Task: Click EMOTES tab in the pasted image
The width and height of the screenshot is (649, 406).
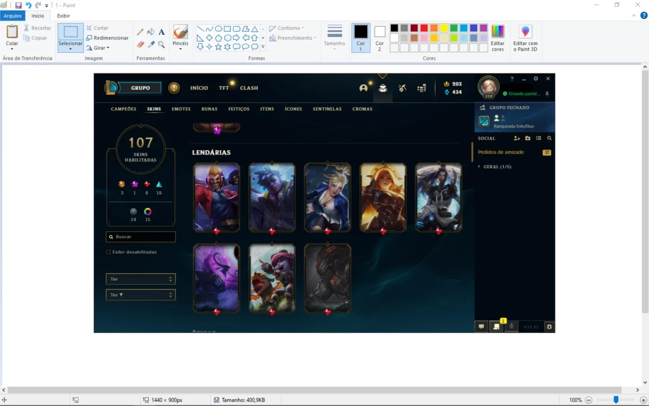Action: pyautogui.click(x=181, y=109)
